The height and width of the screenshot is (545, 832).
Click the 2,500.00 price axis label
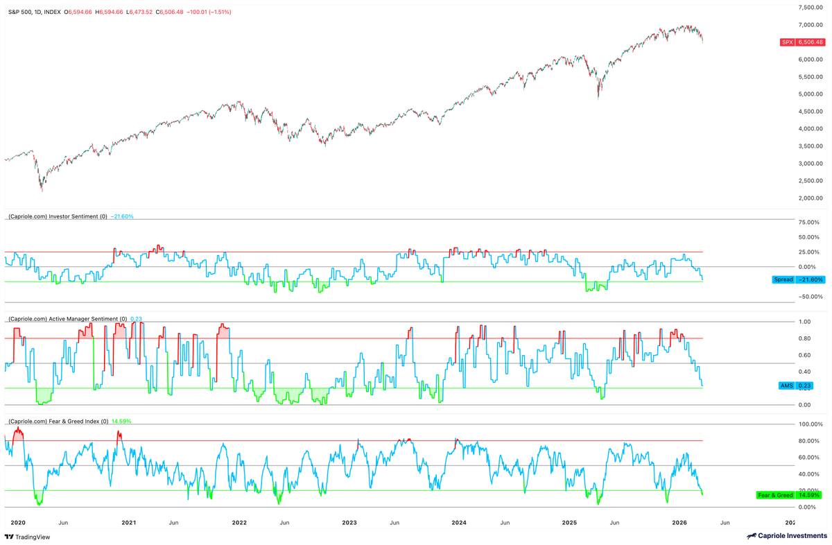coord(811,181)
